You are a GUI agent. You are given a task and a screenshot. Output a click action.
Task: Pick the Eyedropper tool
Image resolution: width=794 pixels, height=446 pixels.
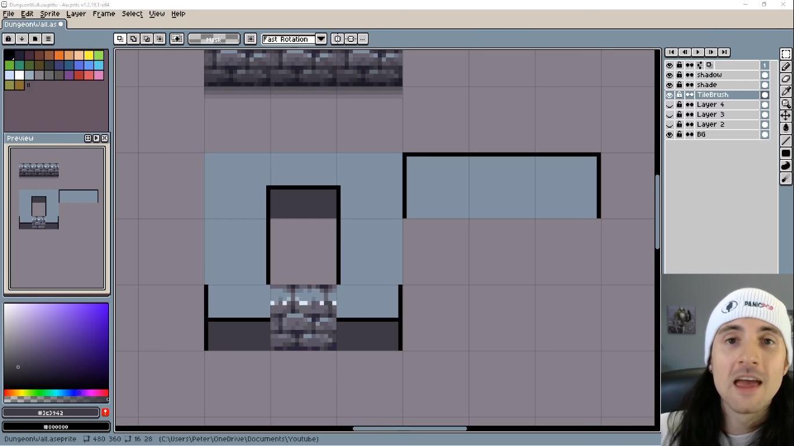786,91
